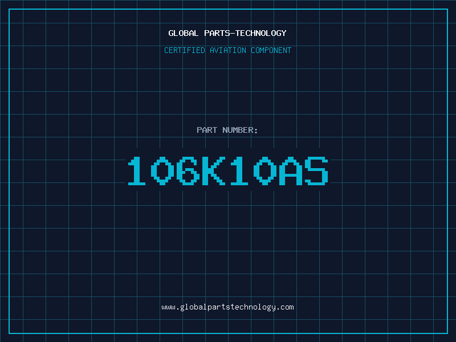
Task: Click the digit 6 in the part number
Action: click(x=189, y=171)
